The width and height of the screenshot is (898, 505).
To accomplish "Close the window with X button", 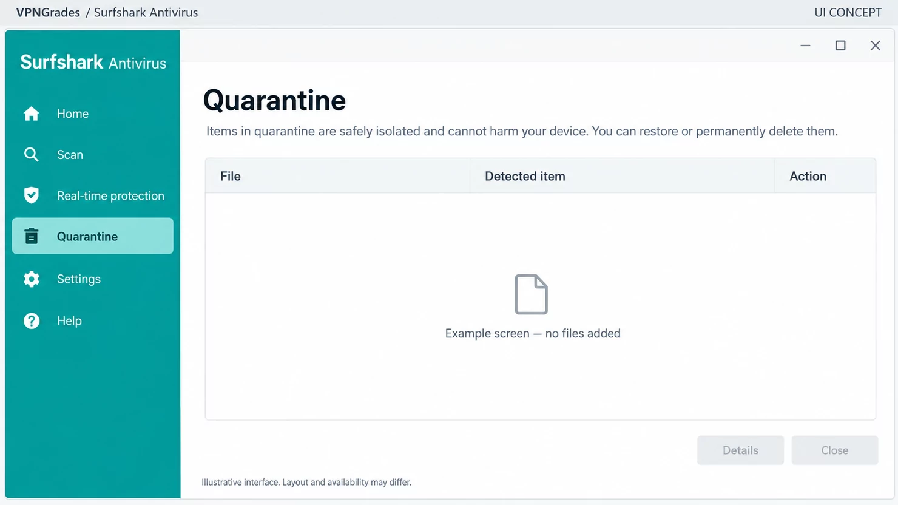I will coord(875,46).
